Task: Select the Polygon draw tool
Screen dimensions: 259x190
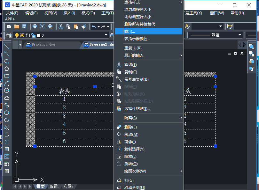Action: pos(6,69)
